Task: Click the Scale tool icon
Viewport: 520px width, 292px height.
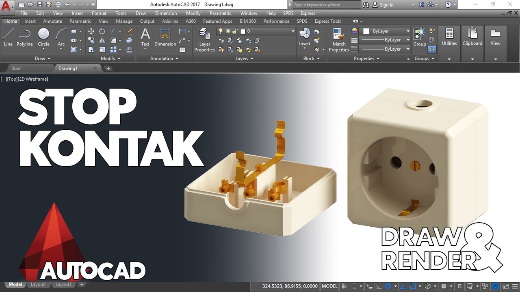Action: (x=102, y=49)
